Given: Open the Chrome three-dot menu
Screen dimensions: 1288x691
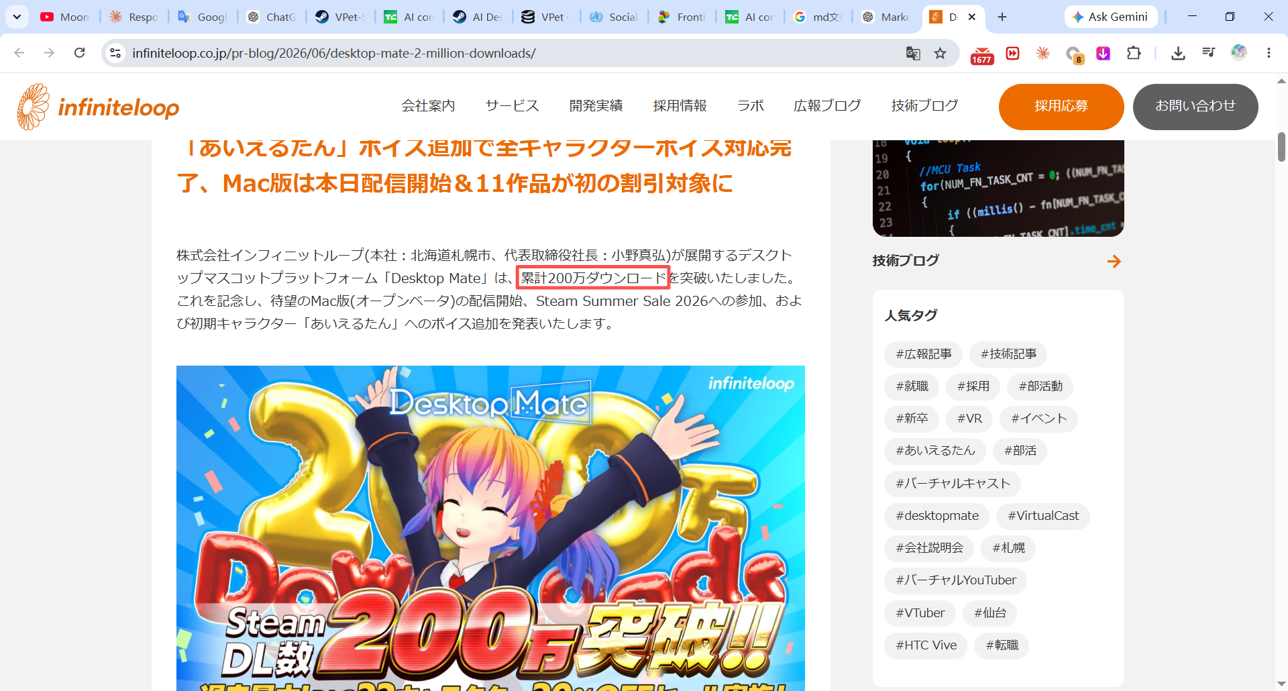Looking at the screenshot, I should click(x=1269, y=53).
